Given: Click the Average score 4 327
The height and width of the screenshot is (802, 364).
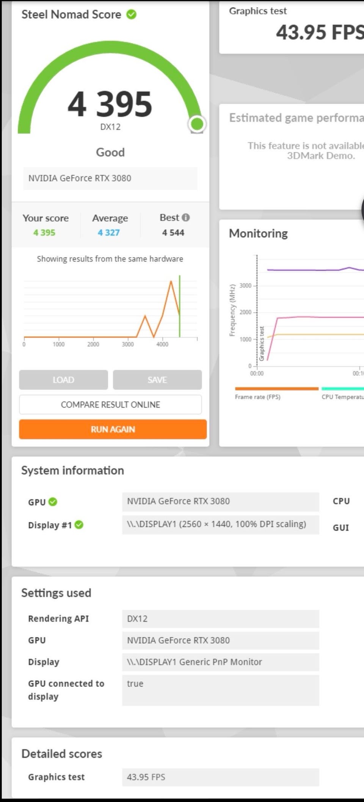Looking at the screenshot, I should pos(109,232).
